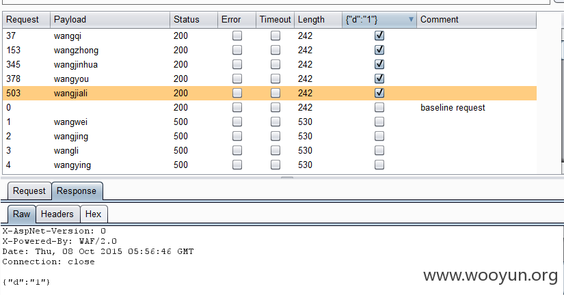Toggle the {"d":"1"} checkbox for wangli
The image size is (564, 295).
[379, 150]
